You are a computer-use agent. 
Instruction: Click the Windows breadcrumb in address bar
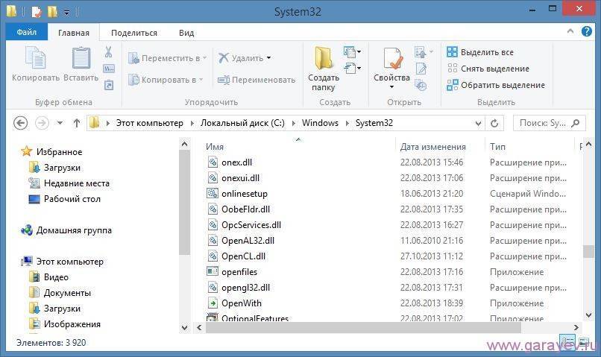pyautogui.click(x=320, y=123)
